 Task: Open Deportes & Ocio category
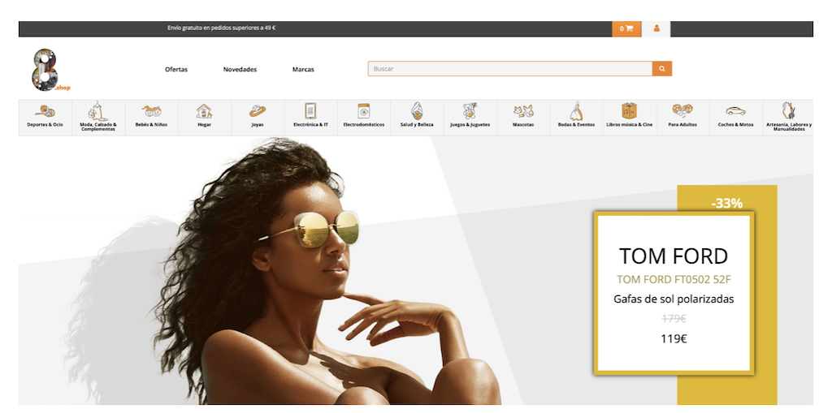point(45,117)
